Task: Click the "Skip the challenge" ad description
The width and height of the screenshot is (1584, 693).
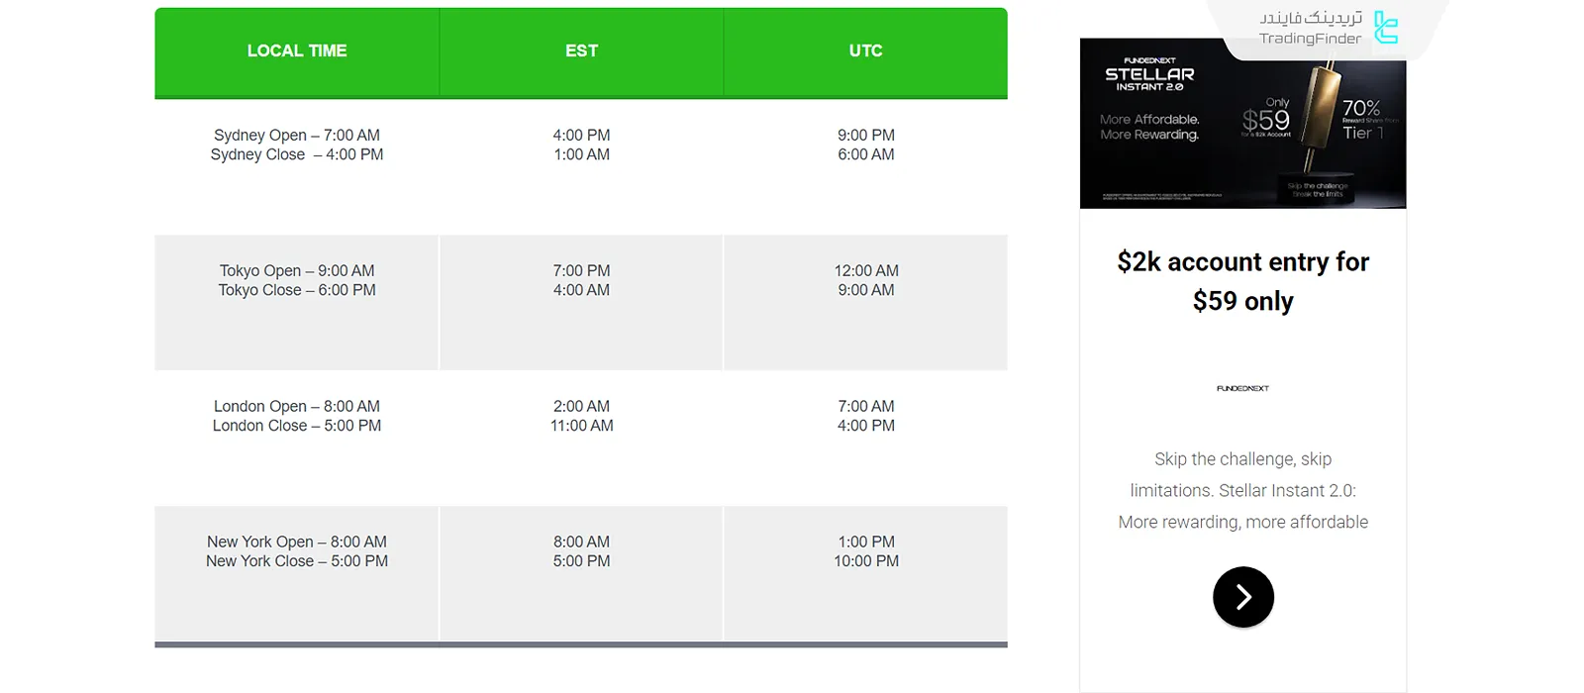Action: (1242, 490)
